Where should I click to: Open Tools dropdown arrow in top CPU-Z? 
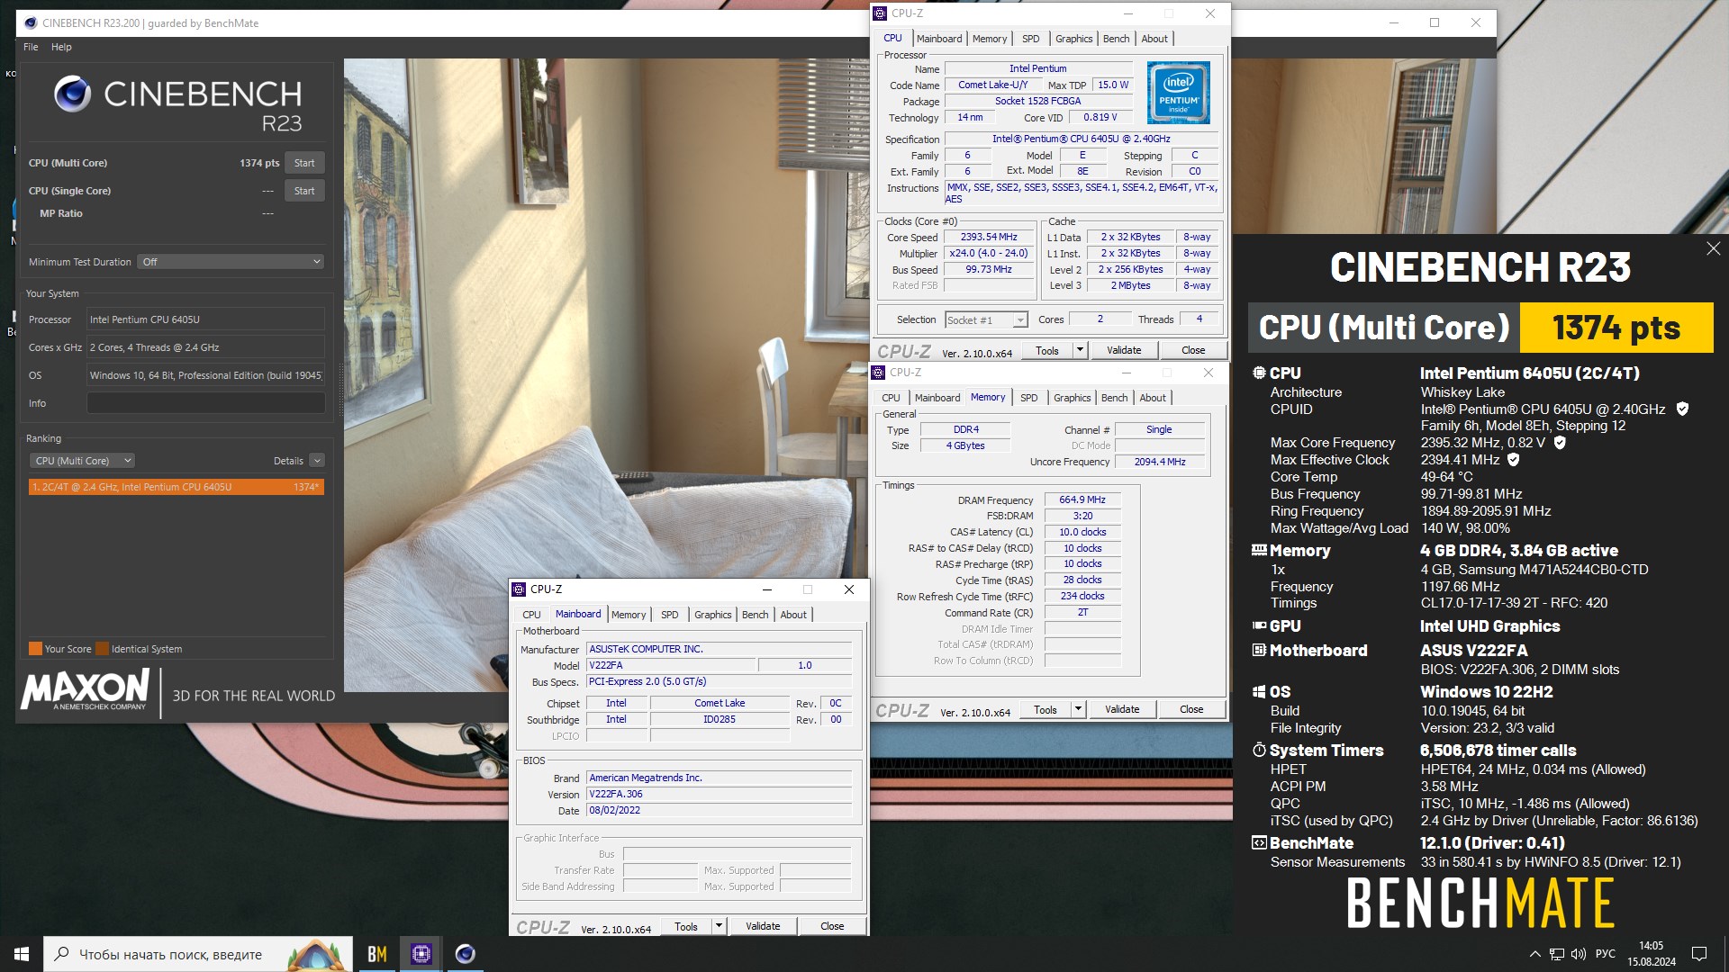(1080, 350)
